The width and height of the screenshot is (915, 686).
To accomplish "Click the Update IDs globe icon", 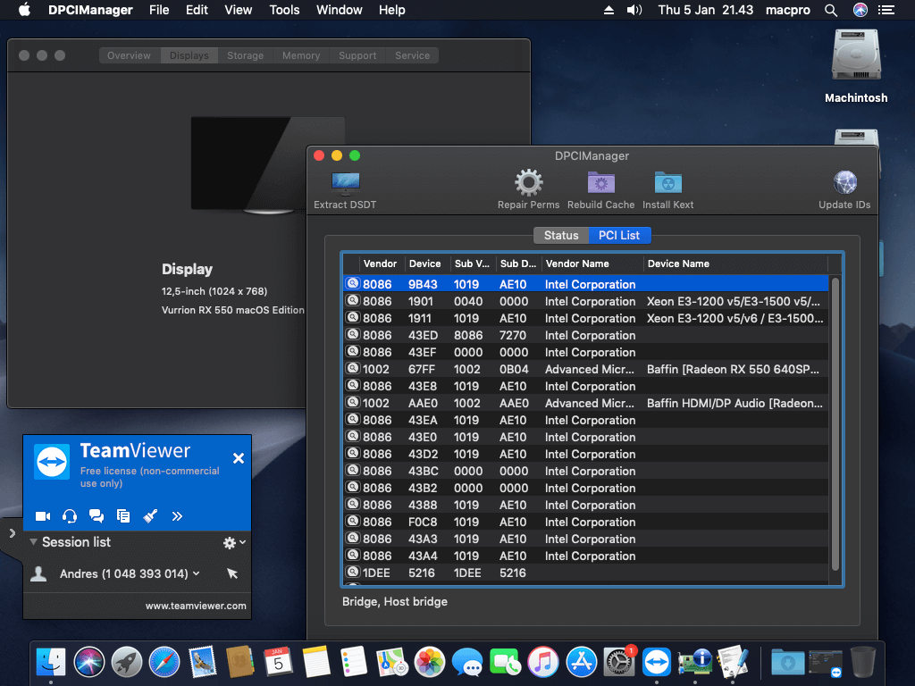I will pyautogui.click(x=844, y=184).
